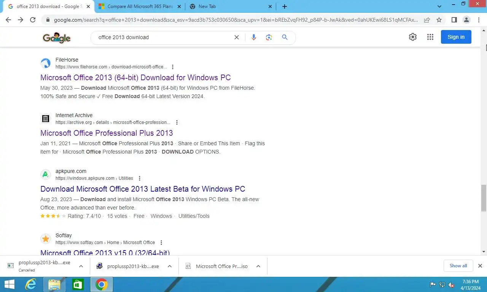Expand options for cancelled proplussp2013 download

click(81, 266)
